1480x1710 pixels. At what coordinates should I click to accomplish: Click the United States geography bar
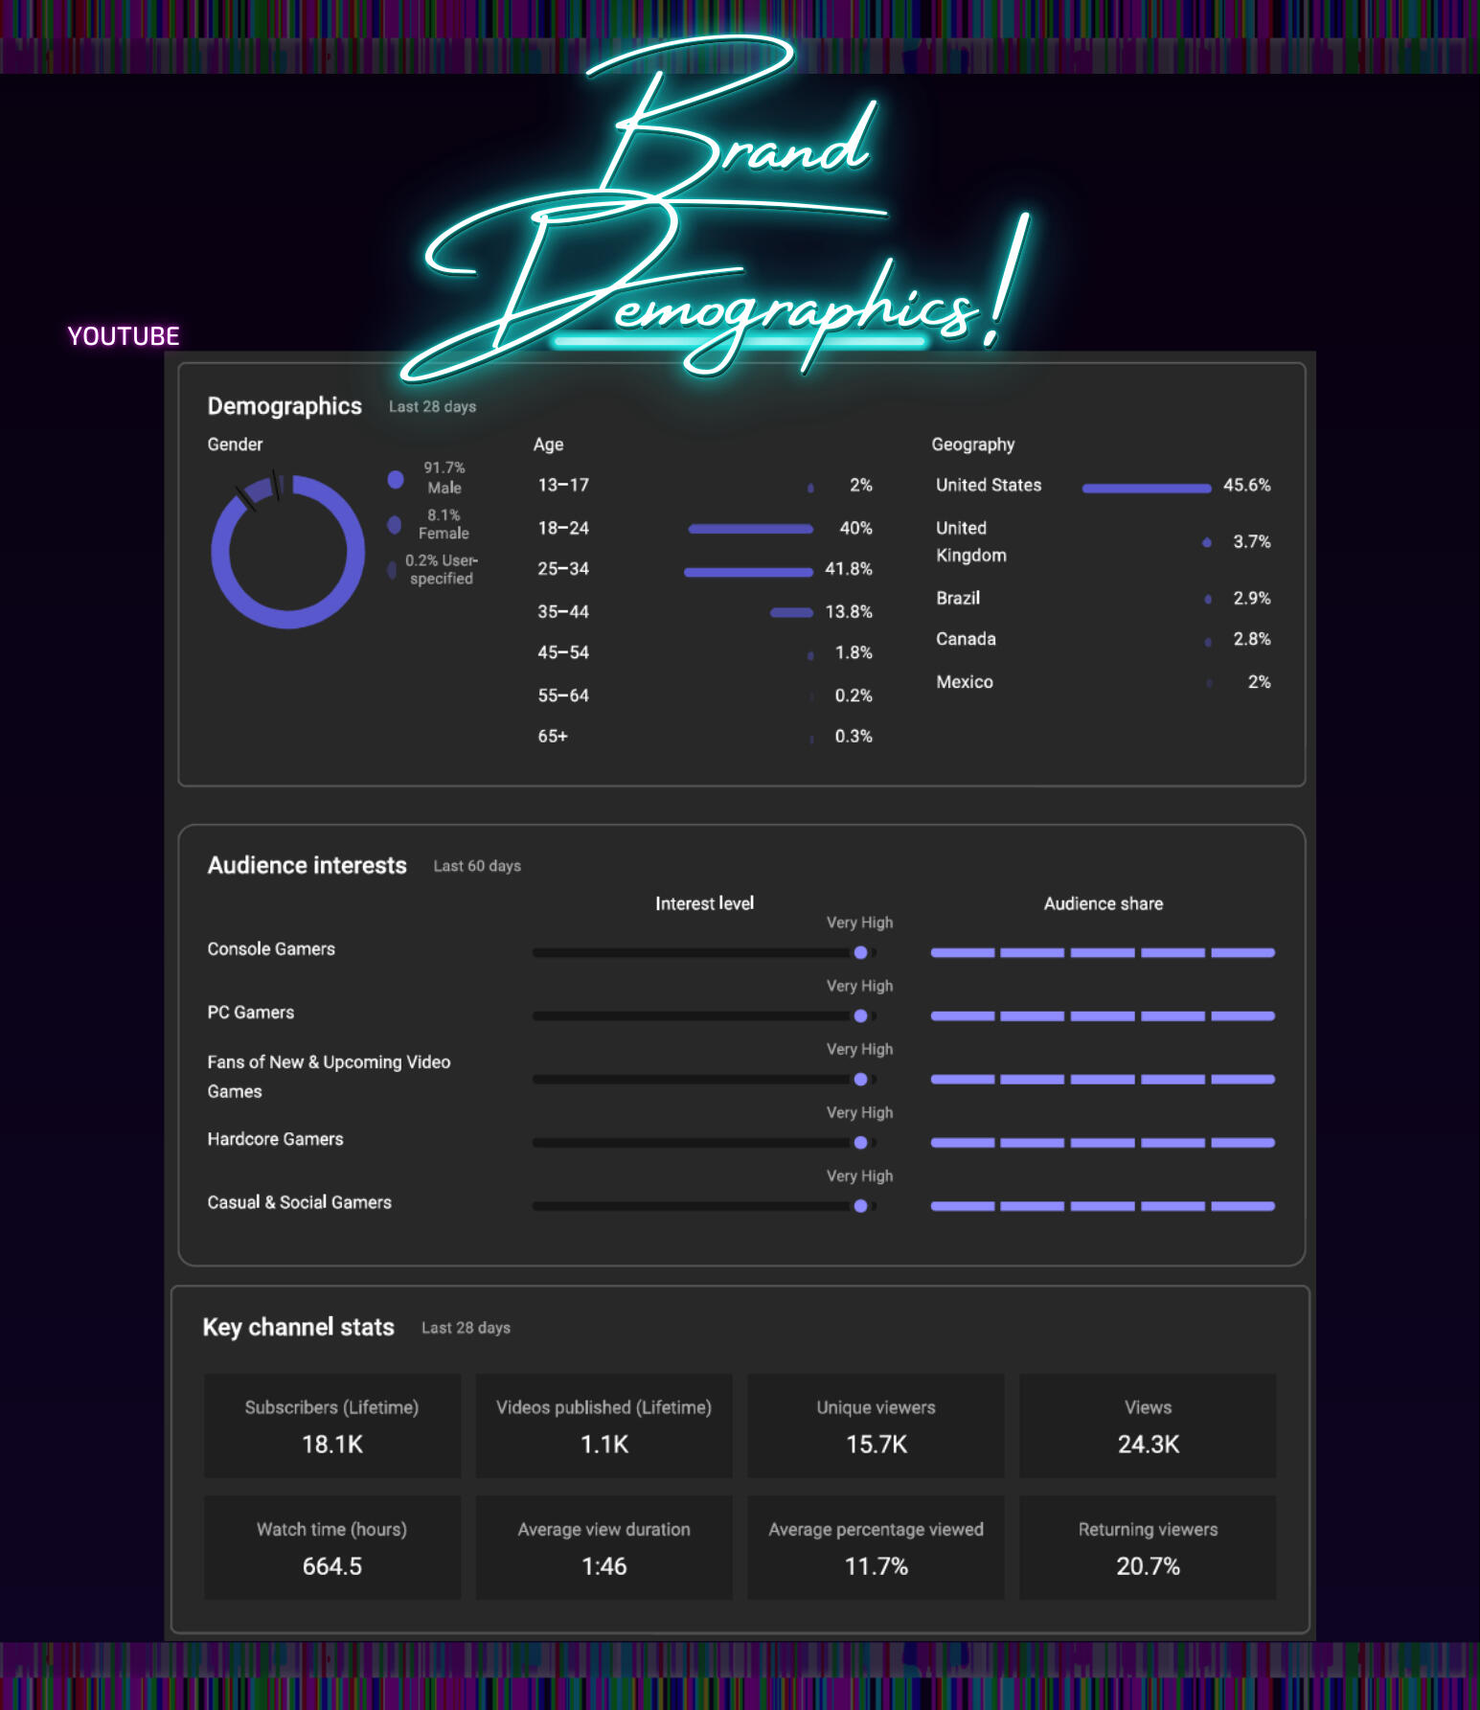pyautogui.click(x=1146, y=489)
